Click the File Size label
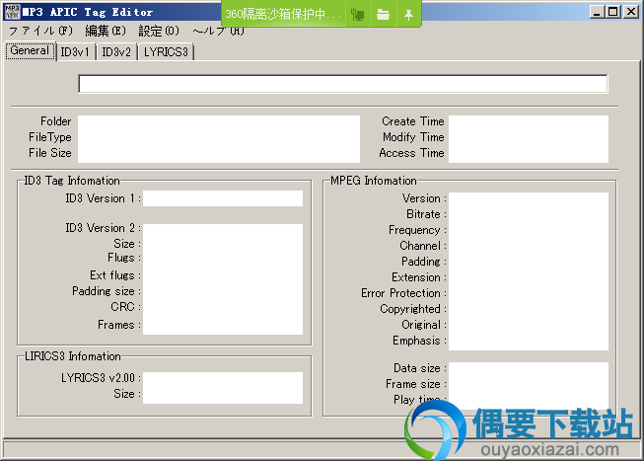This screenshot has height=461, width=644. click(x=50, y=153)
